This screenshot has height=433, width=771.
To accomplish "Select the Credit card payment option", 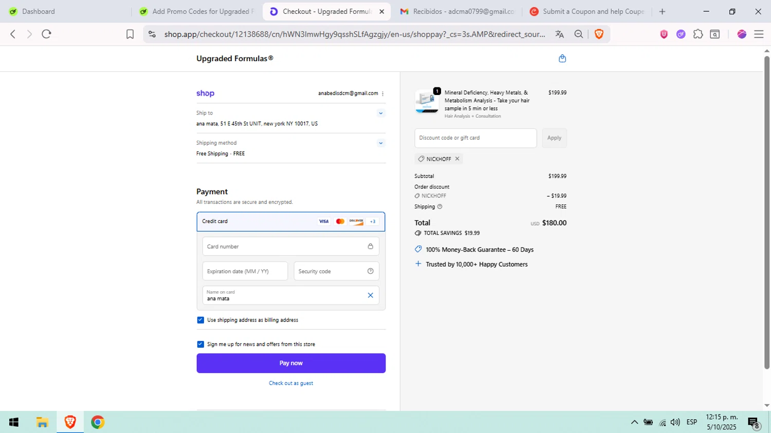I will coord(291,221).
